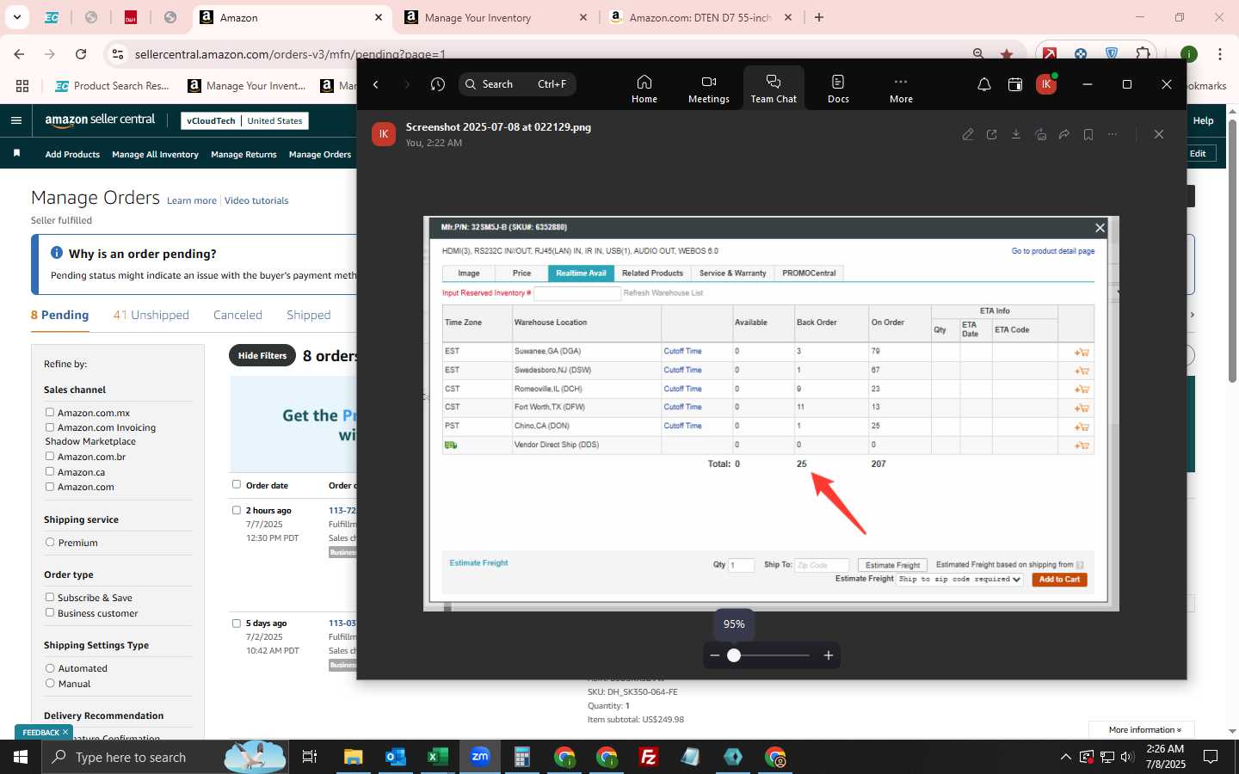Expand Chrome tab search chevron
The height and width of the screenshot is (774, 1239).
click(17, 17)
